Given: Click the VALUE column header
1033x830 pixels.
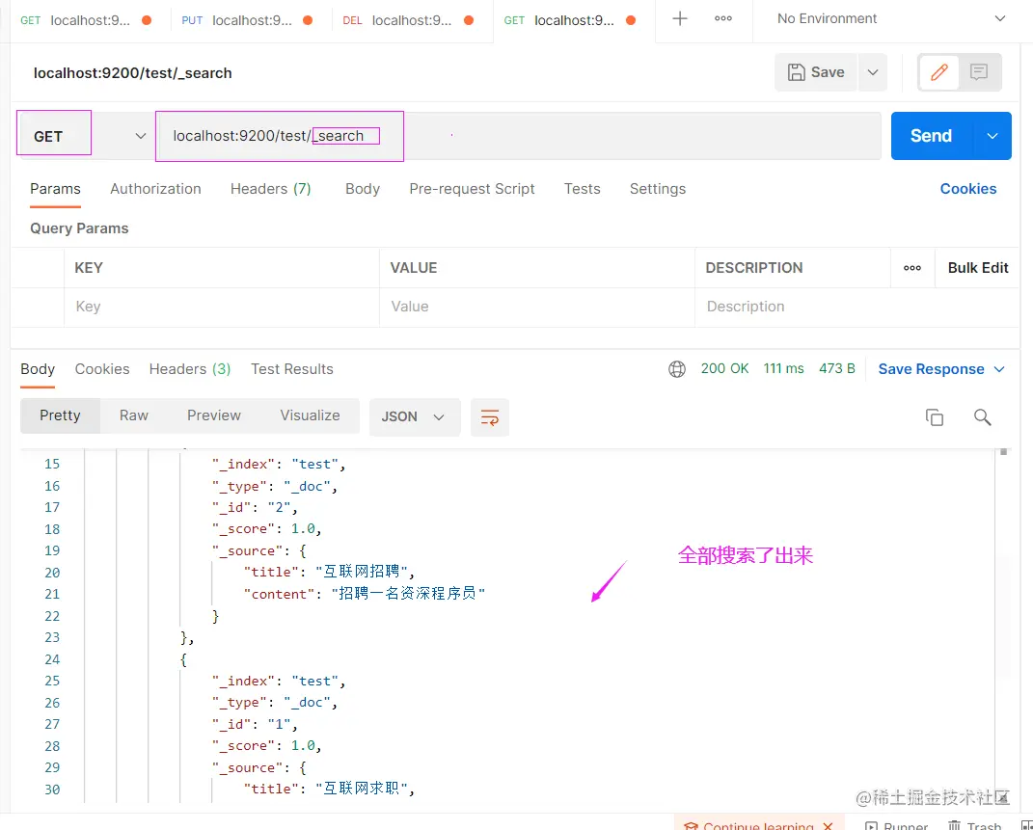Looking at the screenshot, I should [x=413, y=268].
